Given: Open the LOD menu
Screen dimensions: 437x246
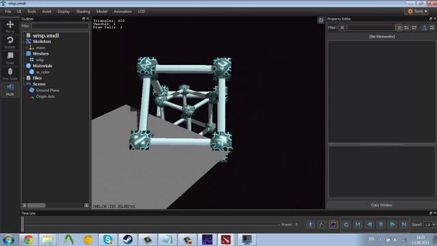Looking at the screenshot, I should click(141, 12).
